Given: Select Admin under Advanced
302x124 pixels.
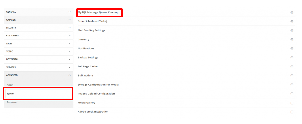Looking at the screenshot, I should [x=10, y=85].
